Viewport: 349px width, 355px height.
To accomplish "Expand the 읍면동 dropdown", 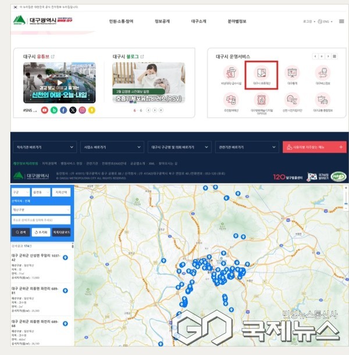I will tap(40, 192).
